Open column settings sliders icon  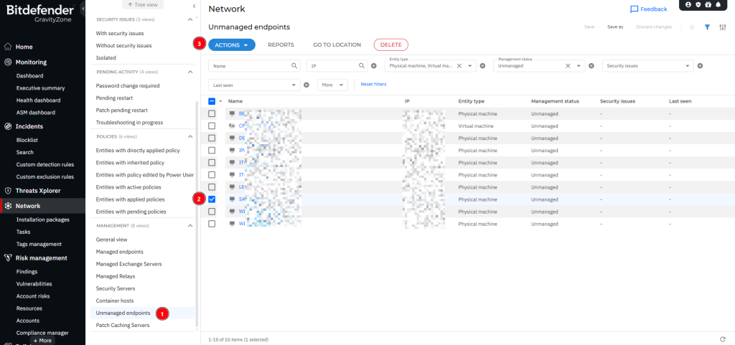click(723, 27)
